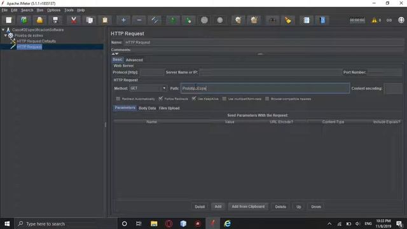
Task: Show hidden system tray icons
Action: (x=329, y=223)
